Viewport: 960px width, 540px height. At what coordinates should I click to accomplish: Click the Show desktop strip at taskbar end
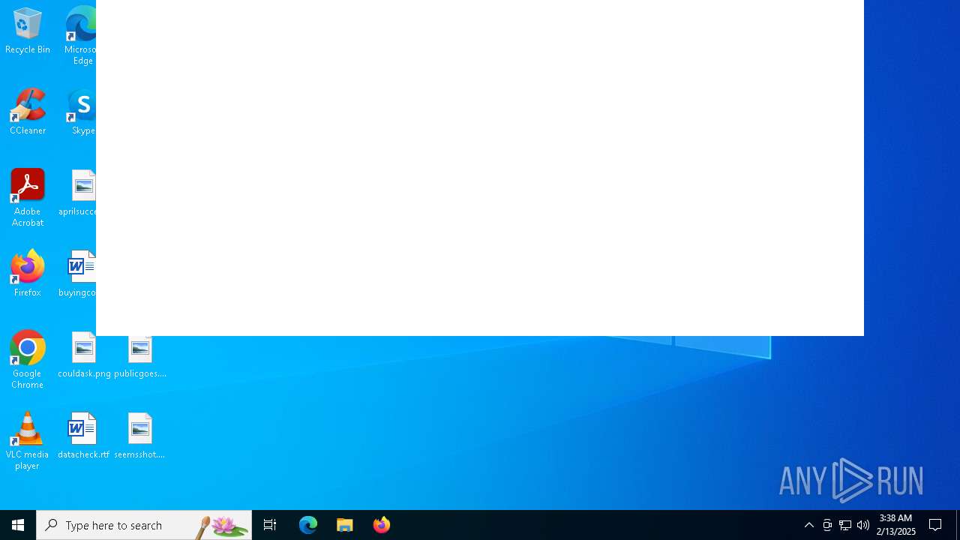tap(958, 525)
